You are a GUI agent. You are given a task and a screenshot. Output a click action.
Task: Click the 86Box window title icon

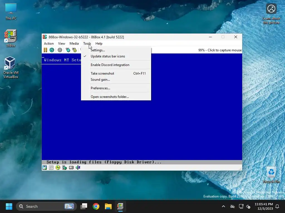tap(45, 37)
